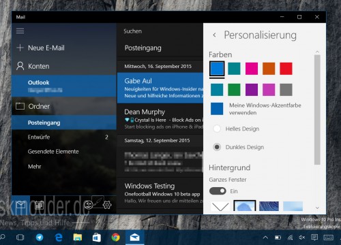Image resolution: width=341 pixels, height=245 pixels.
Task: Choose the light blue gradient background thumbnail
Action: [293, 206]
